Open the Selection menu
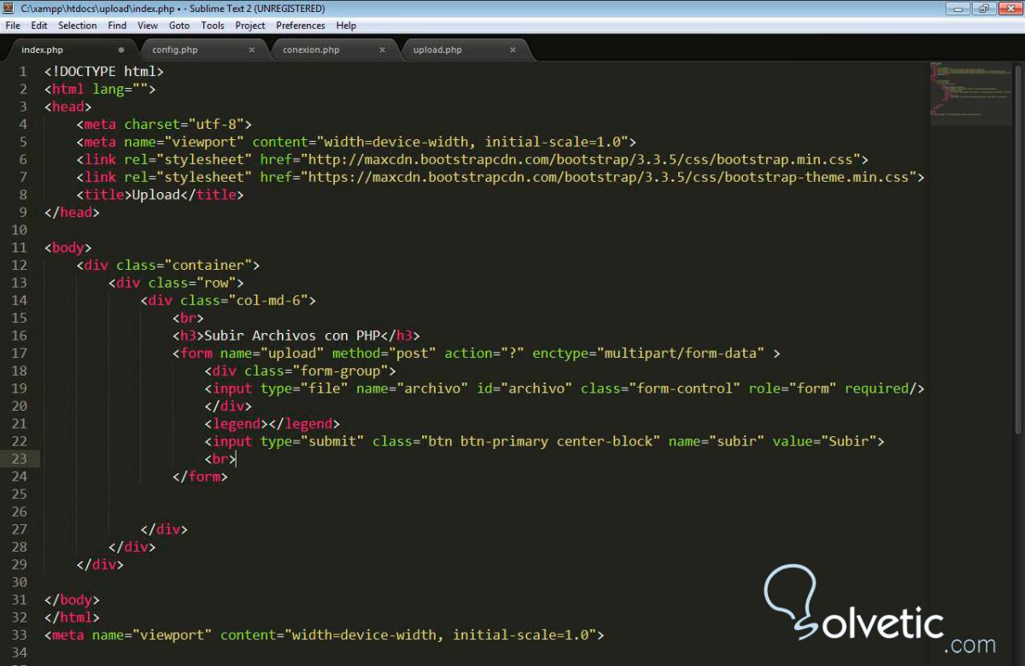The height and width of the screenshot is (666, 1025). click(x=77, y=26)
